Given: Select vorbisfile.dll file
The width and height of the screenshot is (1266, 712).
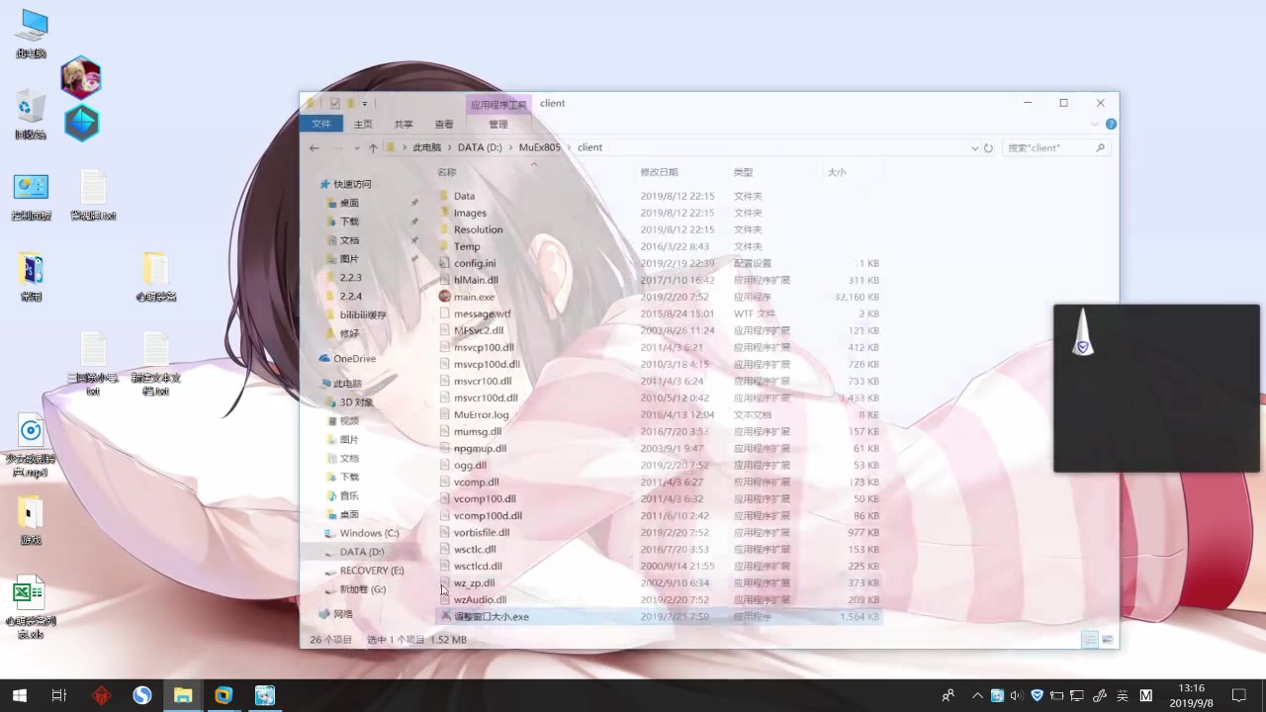Looking at the screenshot, I should point(482,532).
